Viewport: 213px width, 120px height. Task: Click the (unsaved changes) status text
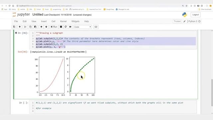(x=82, y=15)
